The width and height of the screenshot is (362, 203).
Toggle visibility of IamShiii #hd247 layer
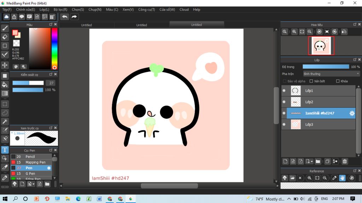pos(284,113)
